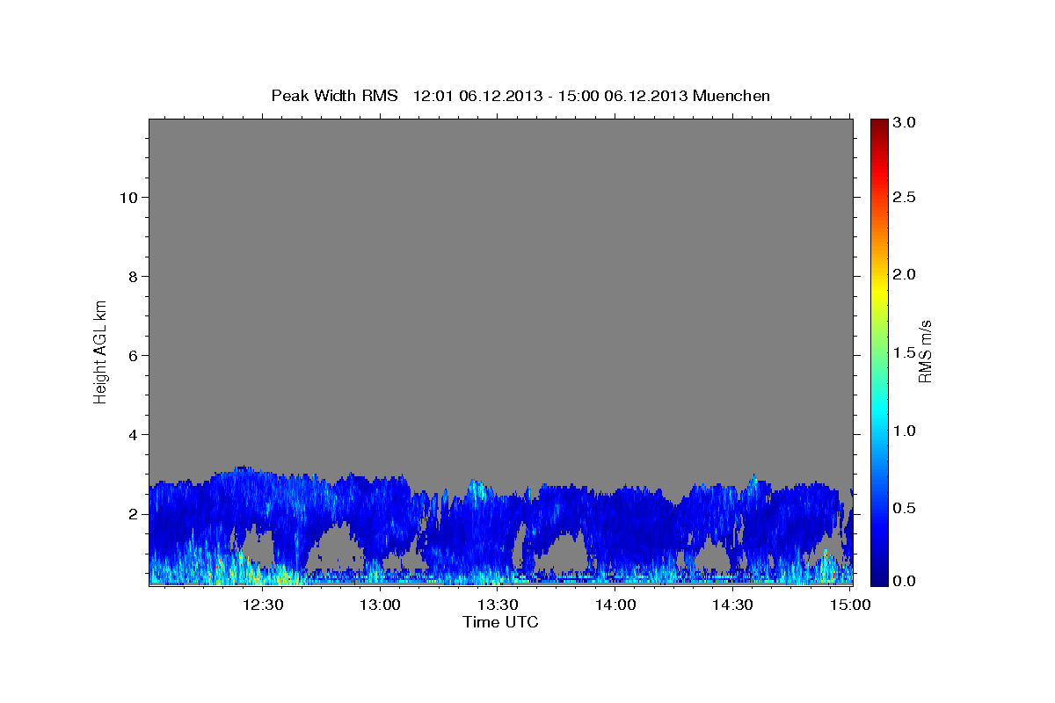Image resolution: width=1055 pixels, height=703 pixels.
Task: Pick the dark red top of the colorbar
Action: pos(878,125)
